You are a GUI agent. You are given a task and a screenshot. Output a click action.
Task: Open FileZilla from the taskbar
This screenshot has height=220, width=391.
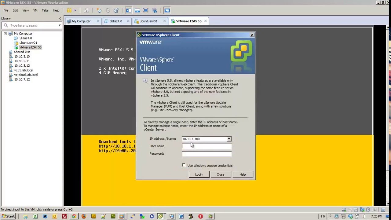point(64,216)
